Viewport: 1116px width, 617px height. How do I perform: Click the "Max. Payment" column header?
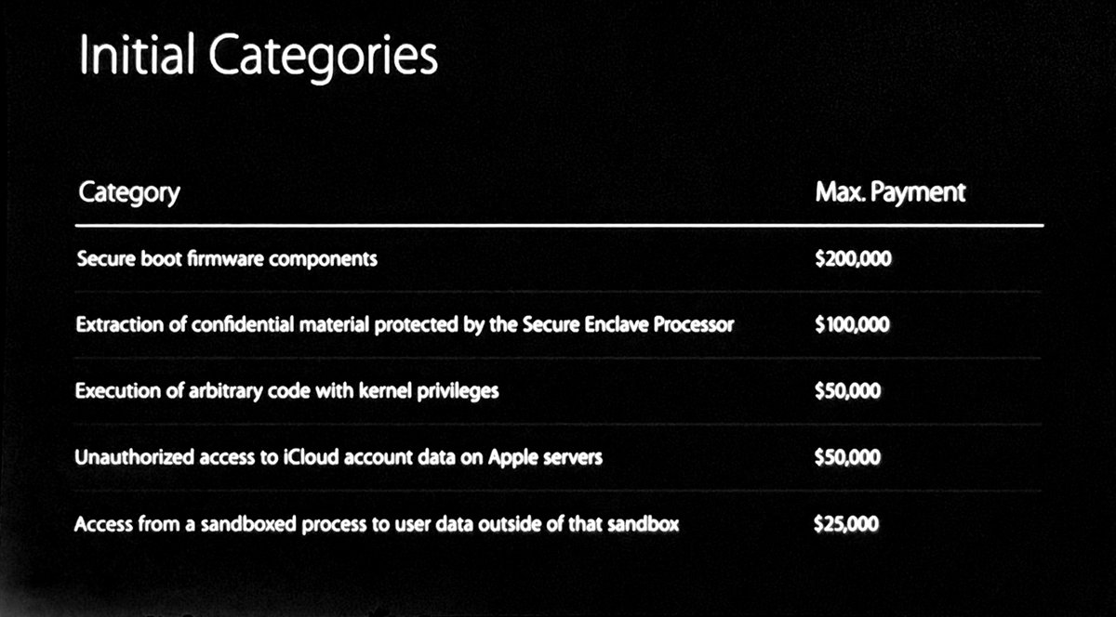click(890, 192)
